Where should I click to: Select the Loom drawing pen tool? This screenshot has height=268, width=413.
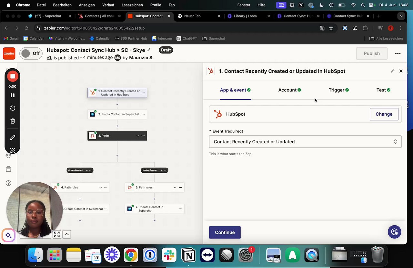(13, 138)
